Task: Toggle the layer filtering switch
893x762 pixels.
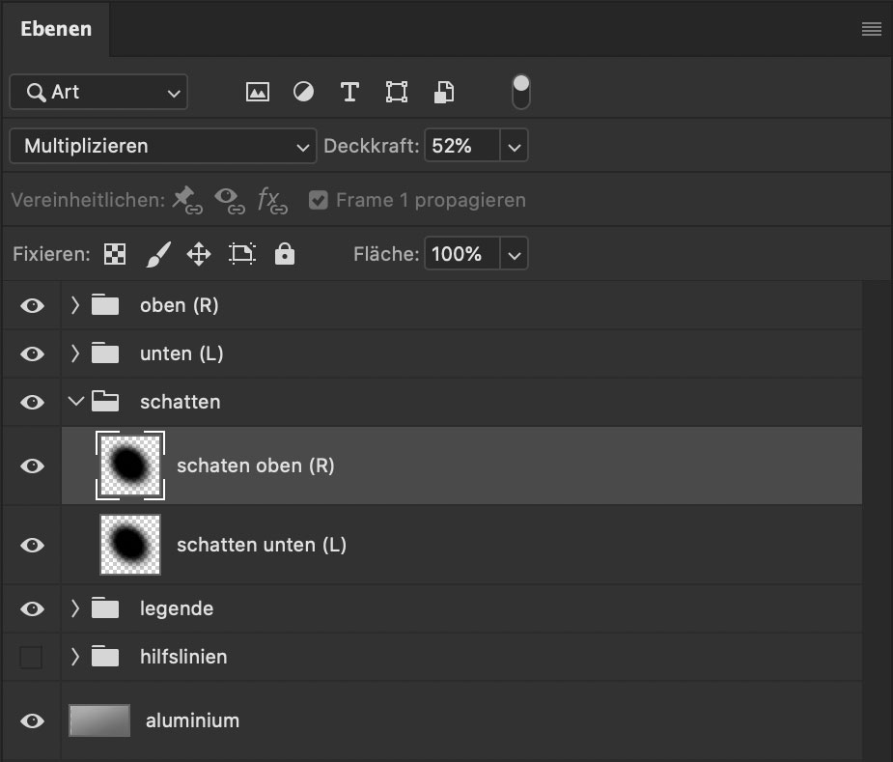Action: click(521, 92)
